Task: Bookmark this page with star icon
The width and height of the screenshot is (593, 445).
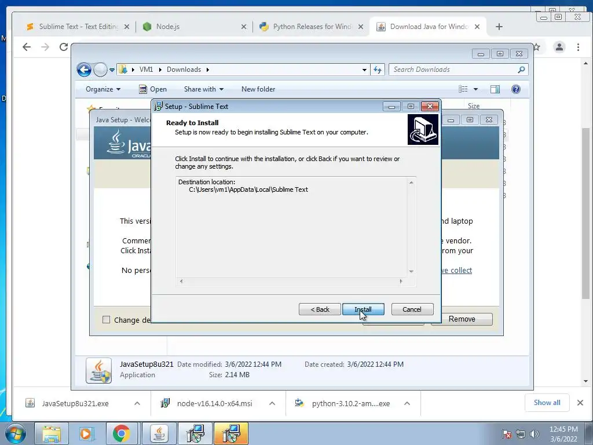Action: pyautogui.click(x=537, y=47)
